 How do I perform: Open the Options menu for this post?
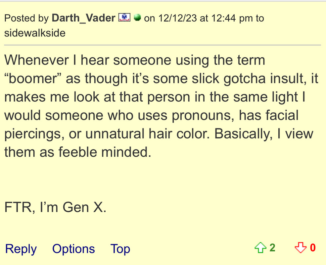coord(73,249)
